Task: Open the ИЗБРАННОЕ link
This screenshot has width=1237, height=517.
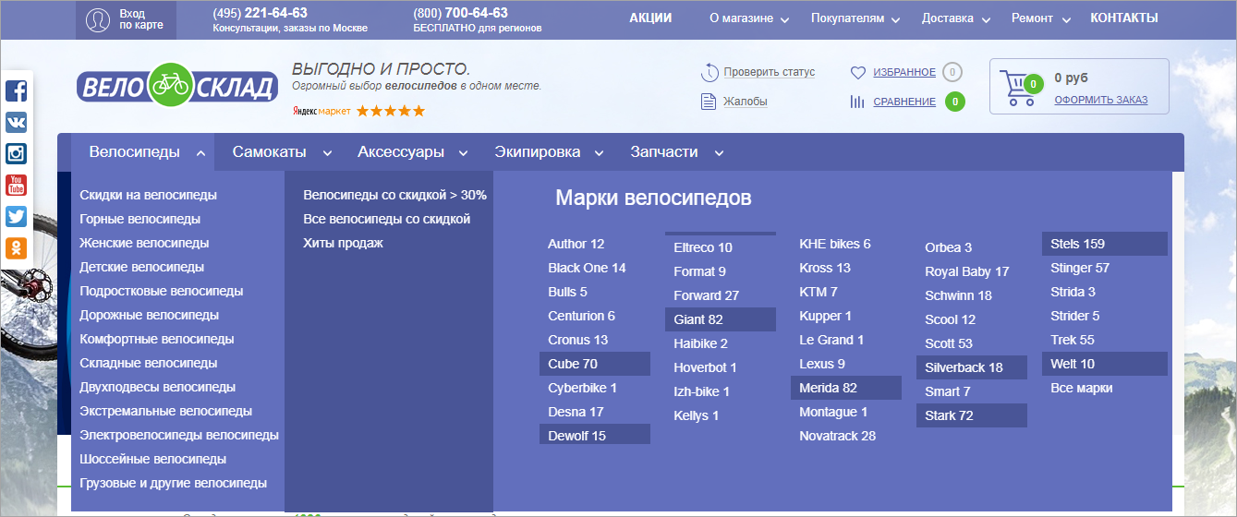Action: click(x=904, y=72)
